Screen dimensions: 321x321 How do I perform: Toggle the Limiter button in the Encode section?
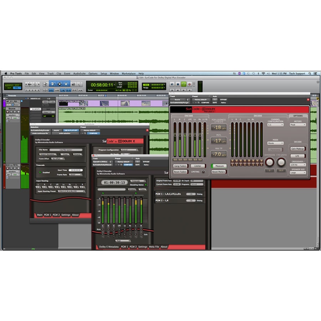[x=198, y=166]
